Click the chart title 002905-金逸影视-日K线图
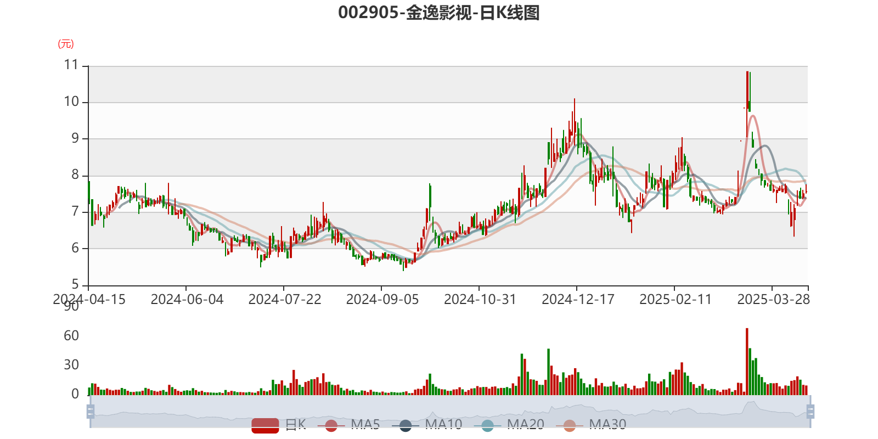 tap(439, 13)
